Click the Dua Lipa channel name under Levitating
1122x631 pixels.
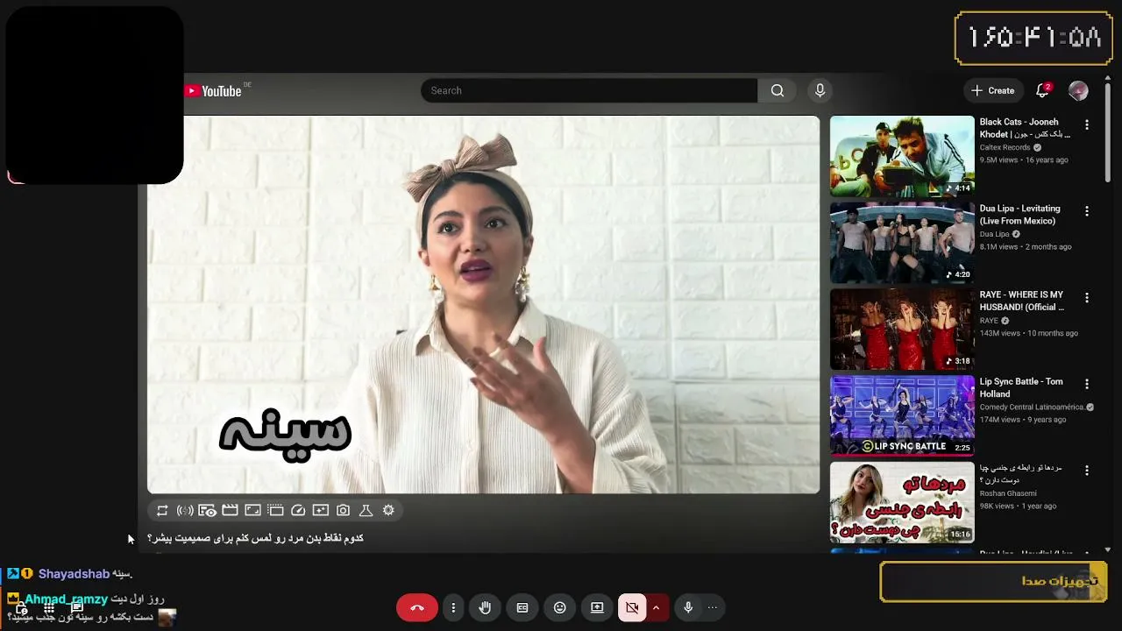[994, 234]
